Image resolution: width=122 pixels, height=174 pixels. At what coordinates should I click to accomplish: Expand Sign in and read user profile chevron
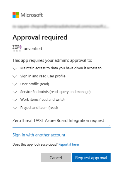click(15, 77)
